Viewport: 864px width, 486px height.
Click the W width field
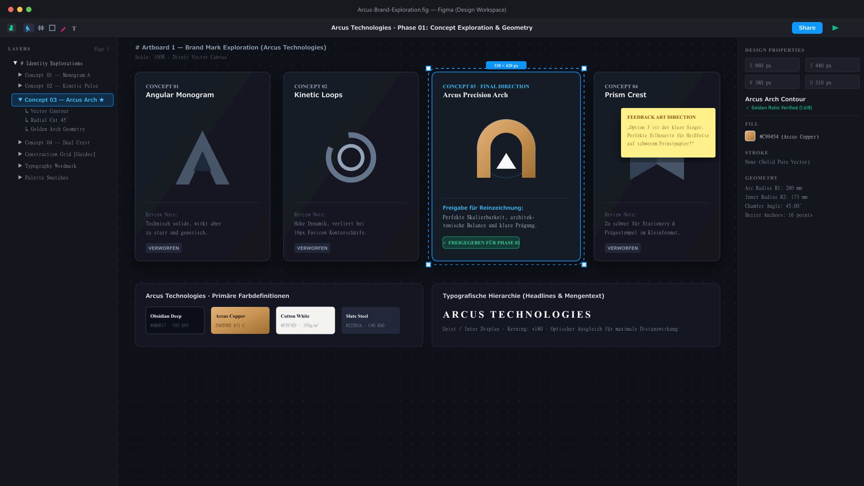click(x=772, y=82)
